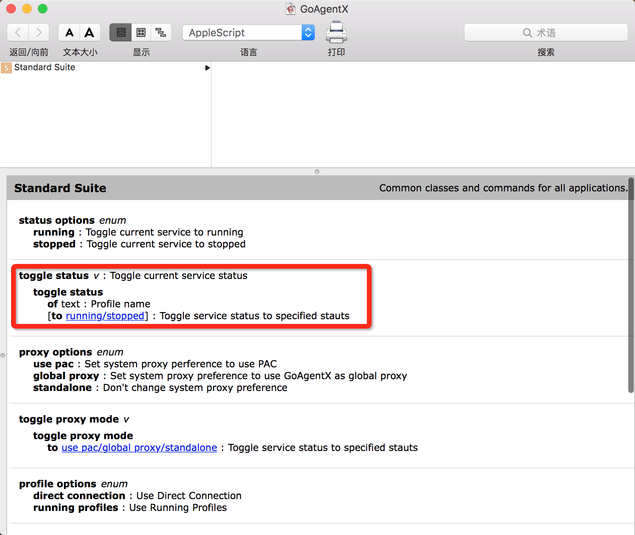Switch to grid display view
Viewport: 635px width, 535px height.
141,32
